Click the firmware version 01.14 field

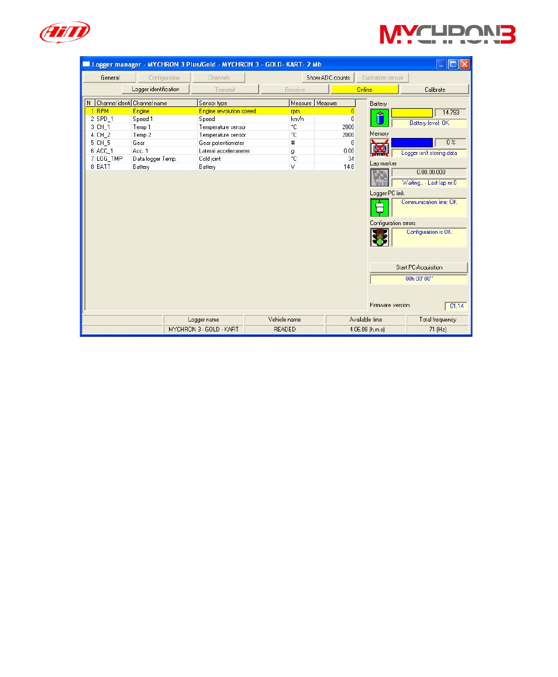pyautogui.click(x=456, y=306)
